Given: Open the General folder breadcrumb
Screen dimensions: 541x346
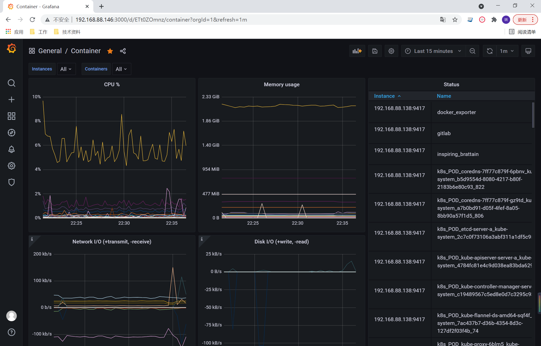Looking at the screenshot, I should (x=50, y=51).
